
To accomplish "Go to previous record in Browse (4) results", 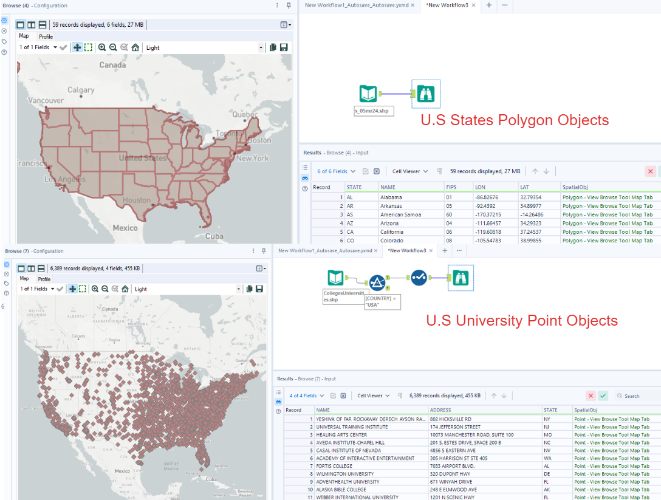I will (535, 171).
